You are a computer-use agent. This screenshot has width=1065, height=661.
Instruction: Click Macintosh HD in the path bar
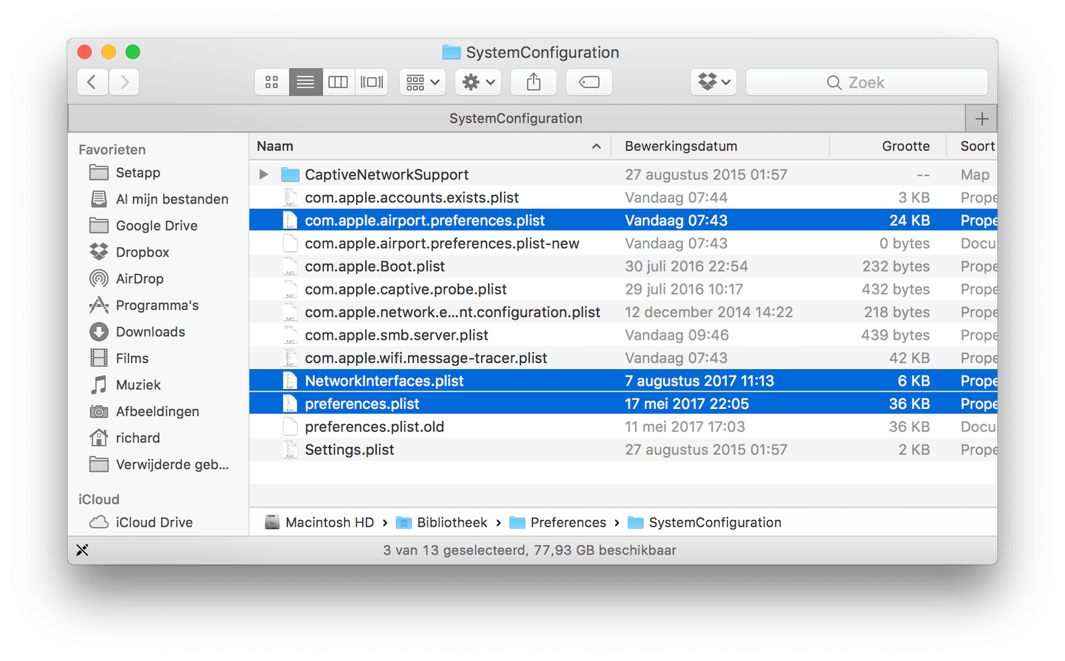pos(319,523)
